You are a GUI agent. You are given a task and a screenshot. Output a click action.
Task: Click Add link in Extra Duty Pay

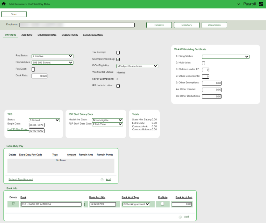coord(108,179)
